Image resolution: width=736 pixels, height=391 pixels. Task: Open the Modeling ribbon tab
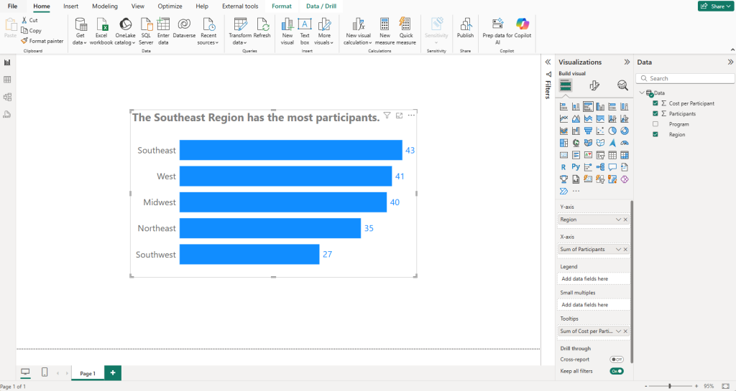[105, 6]
